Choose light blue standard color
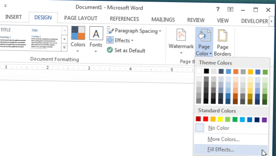276x156 pixels. point(242,119)
